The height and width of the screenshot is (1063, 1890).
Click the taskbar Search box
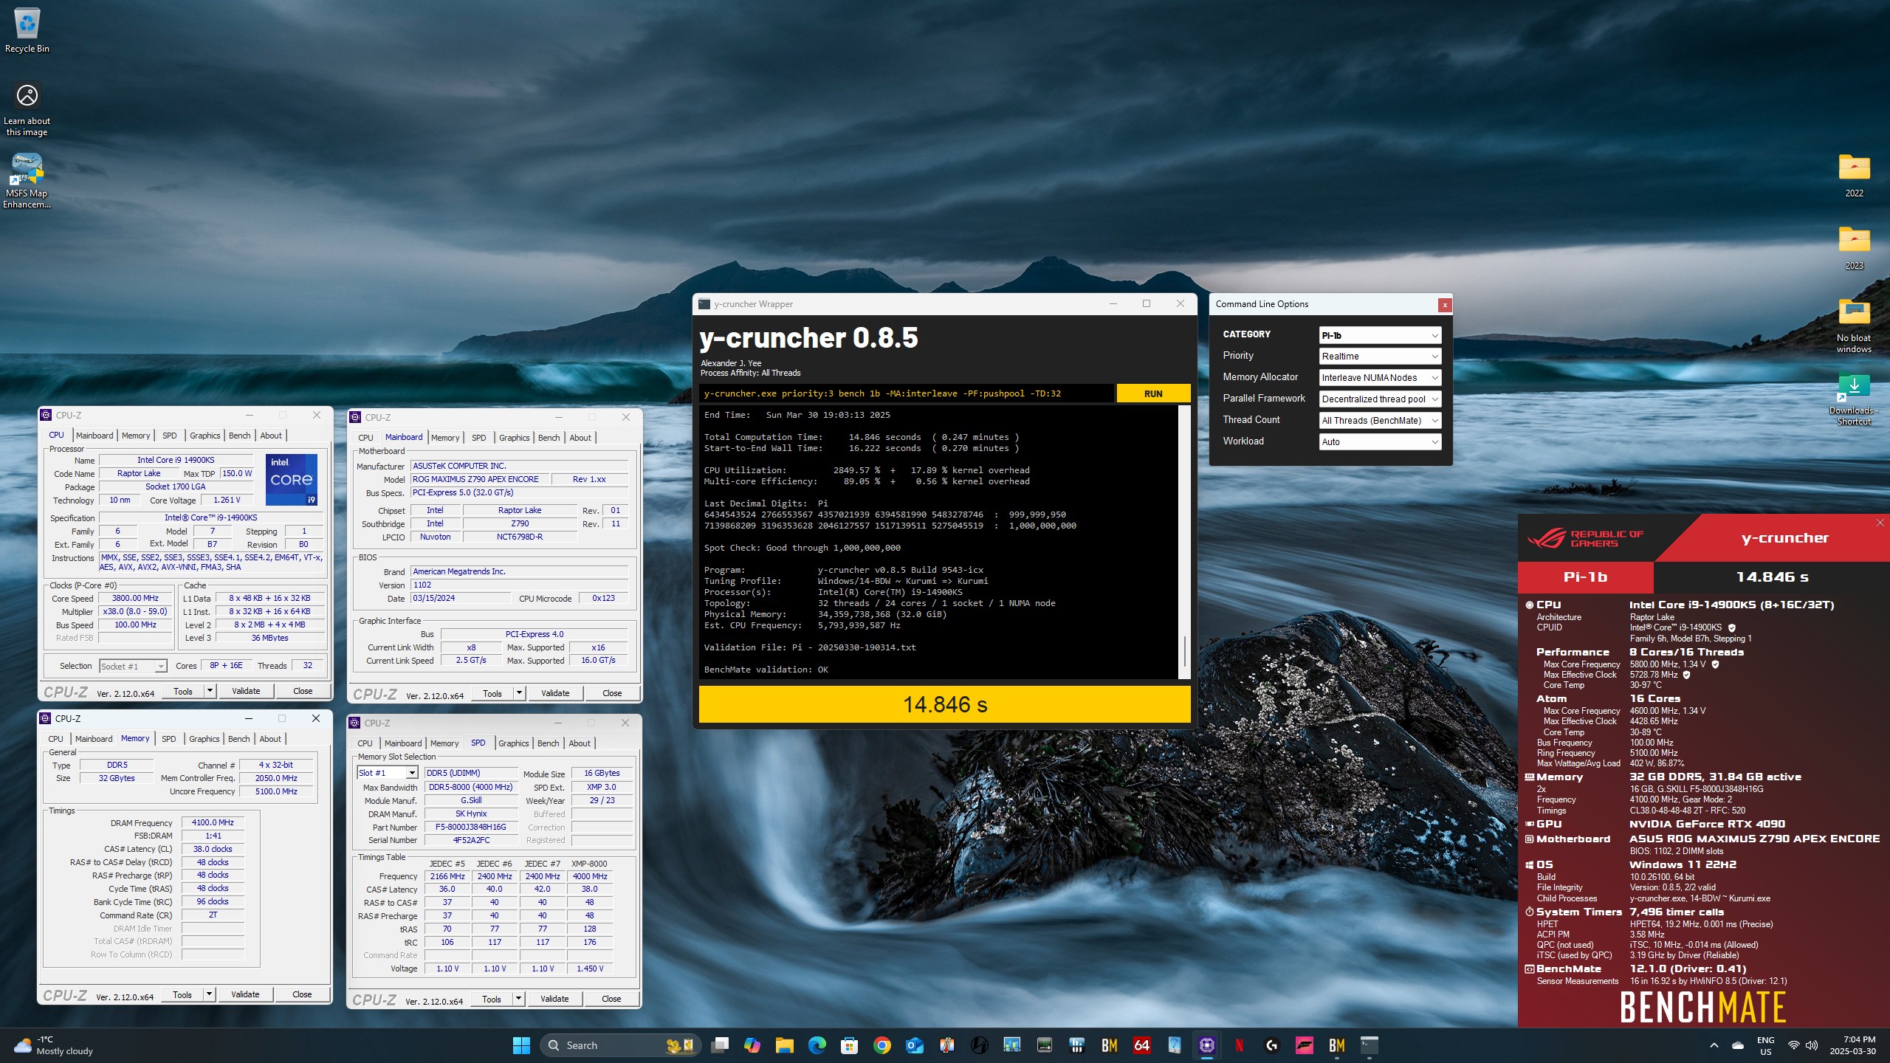620,1045
